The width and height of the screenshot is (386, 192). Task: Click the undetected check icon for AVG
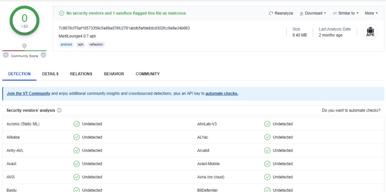76,177
